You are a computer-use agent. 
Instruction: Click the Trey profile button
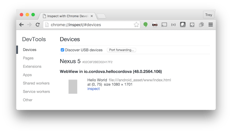click(208, 15)
